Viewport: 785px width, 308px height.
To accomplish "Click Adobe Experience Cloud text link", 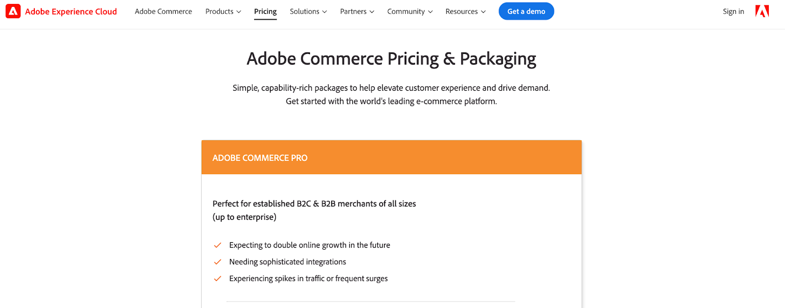I will (71, 11).
